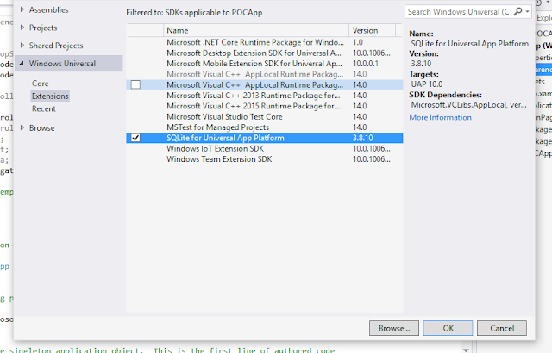Collapse the Windows Universal category
Screen dimensions: 552x353
point(22,64)
